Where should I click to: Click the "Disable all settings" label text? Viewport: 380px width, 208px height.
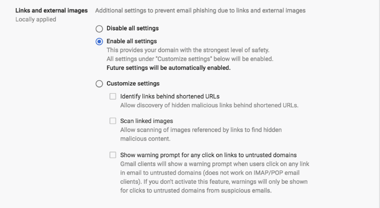[133, 28]
